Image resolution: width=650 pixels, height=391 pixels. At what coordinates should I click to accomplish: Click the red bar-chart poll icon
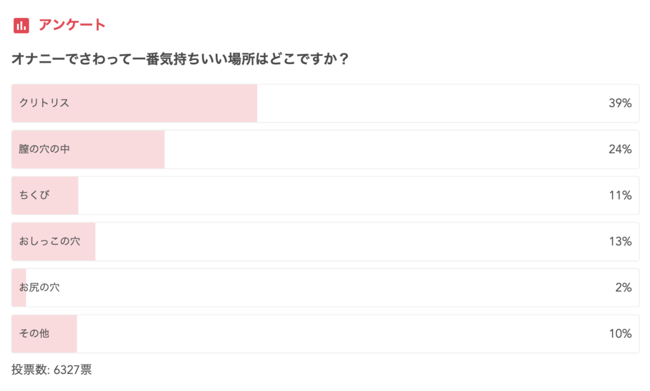pyautogui.click(x=21, y=25)
